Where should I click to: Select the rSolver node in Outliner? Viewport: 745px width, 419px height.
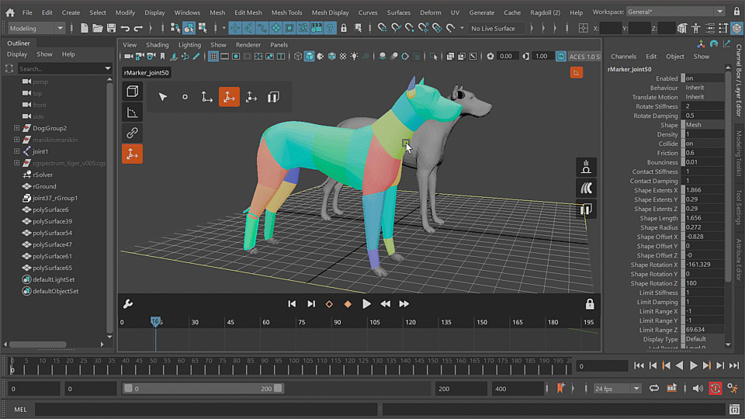point(43,175)
